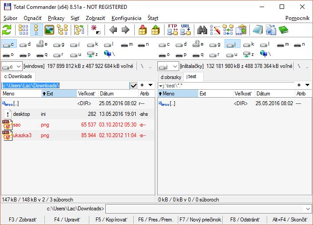Sort left panel by Veľkosť column
The image size is (313, 225).
click(88, 94)
